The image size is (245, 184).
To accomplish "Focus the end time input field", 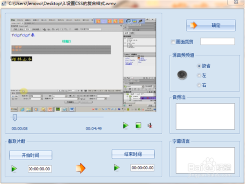I will click(x=143, y=168).
